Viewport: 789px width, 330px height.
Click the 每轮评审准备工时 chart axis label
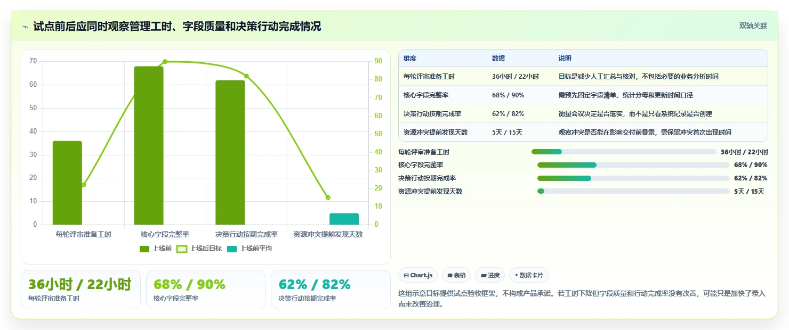click(83, 234)
